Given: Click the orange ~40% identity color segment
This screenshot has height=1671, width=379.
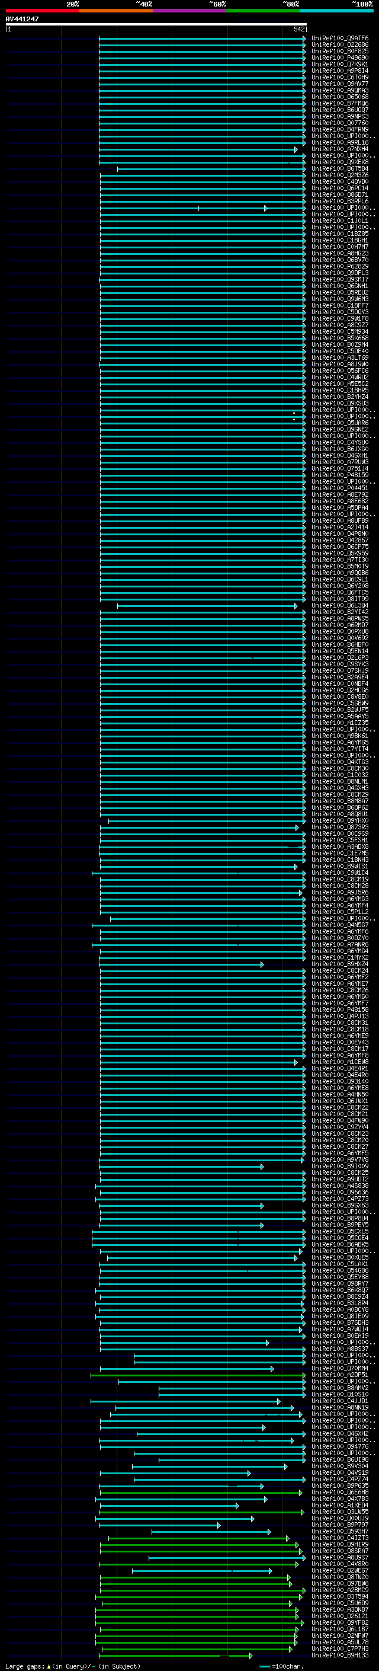Looking at the screenshot, I should [x=116, y=11].
